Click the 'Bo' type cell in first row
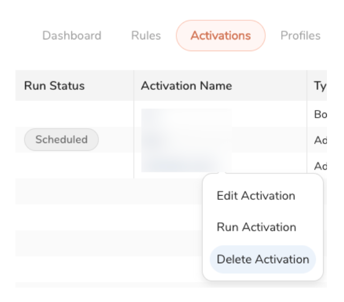344x302 pixels. click(x=320, y=114)
